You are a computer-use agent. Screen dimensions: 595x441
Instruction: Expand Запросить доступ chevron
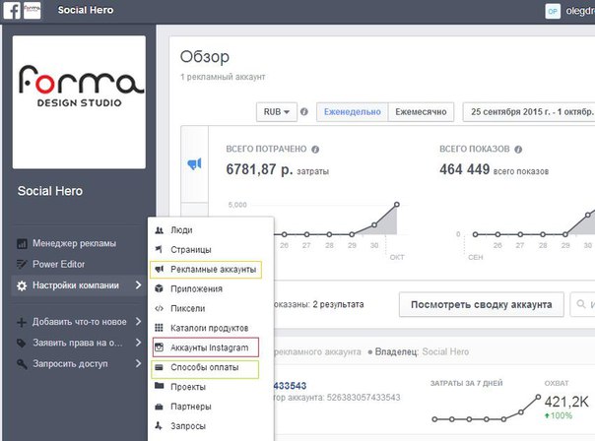tap(139, 363)
